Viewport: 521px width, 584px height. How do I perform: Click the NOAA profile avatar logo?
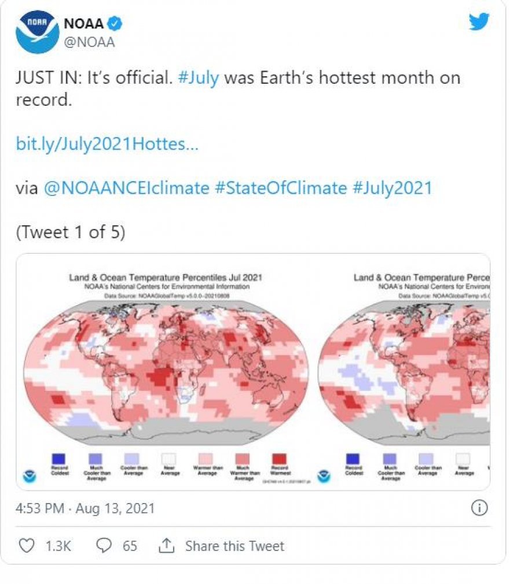[x=37, y=32]
